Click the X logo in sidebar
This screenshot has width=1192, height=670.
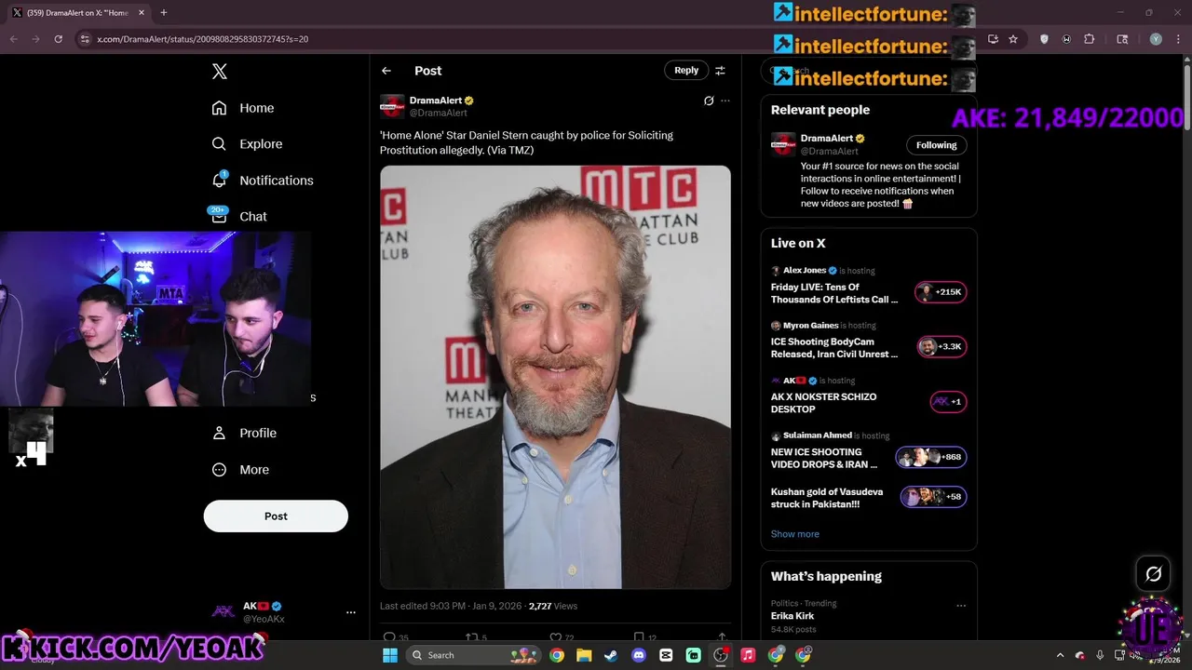(x=219, y=72)
